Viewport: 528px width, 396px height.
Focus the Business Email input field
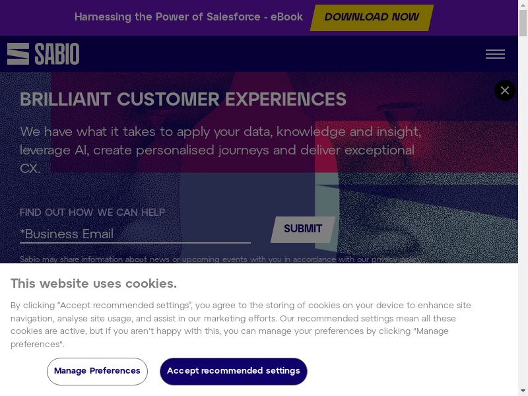click(135, 234)
